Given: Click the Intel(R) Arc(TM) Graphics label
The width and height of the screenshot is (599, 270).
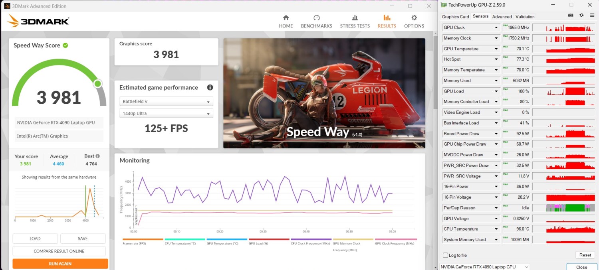Looking at the screenshot, I should pyautogui.click(x=42, y=136).
